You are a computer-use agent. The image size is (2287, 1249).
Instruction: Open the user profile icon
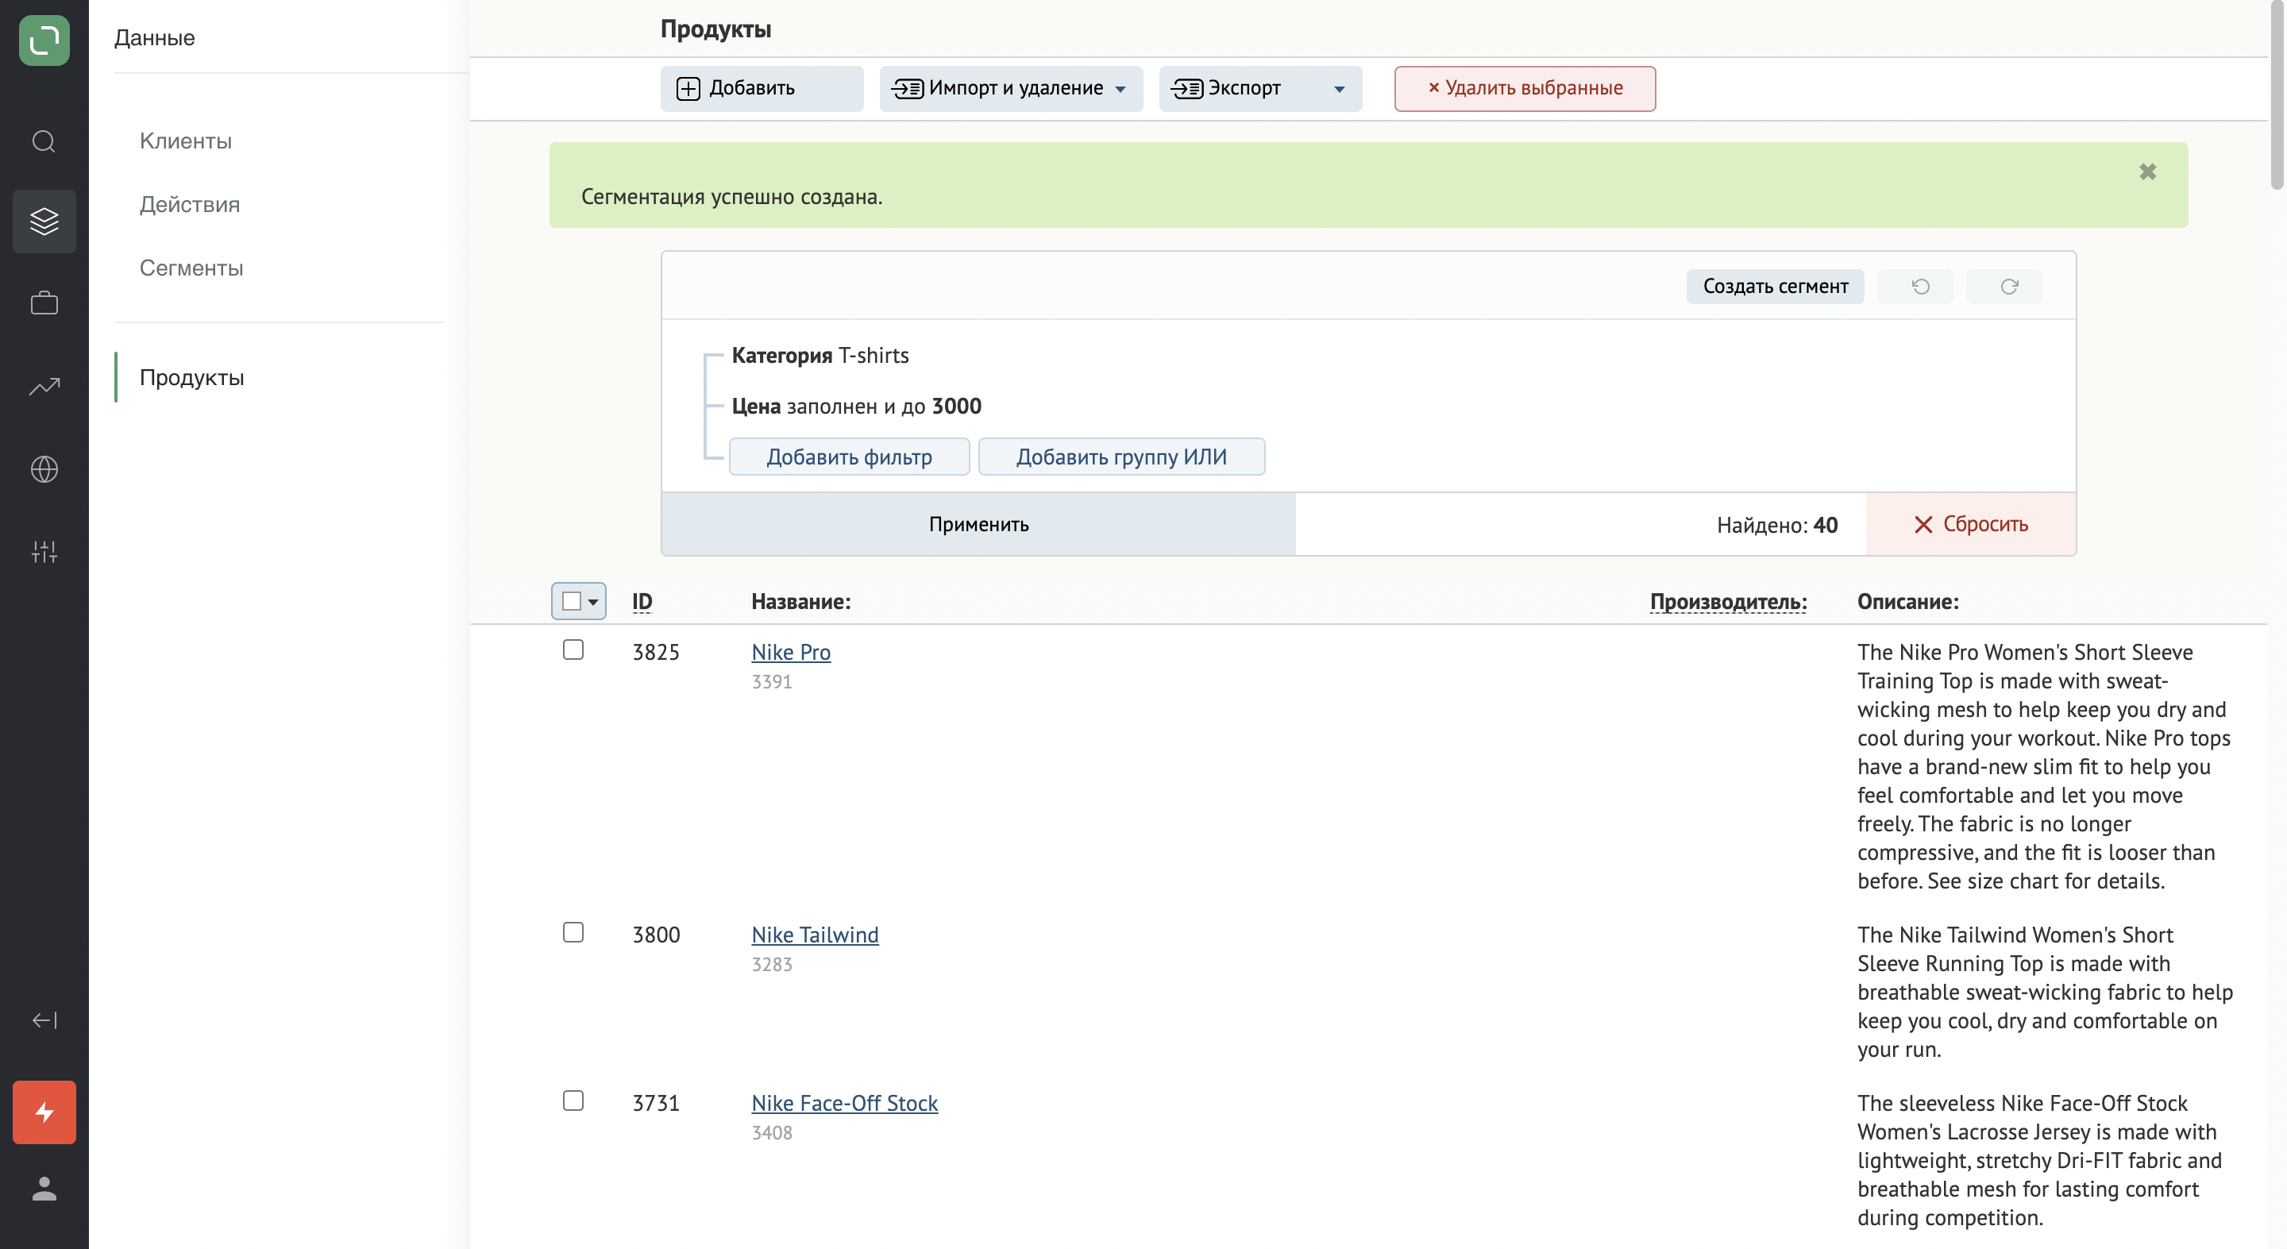[x=44, y=1189]
